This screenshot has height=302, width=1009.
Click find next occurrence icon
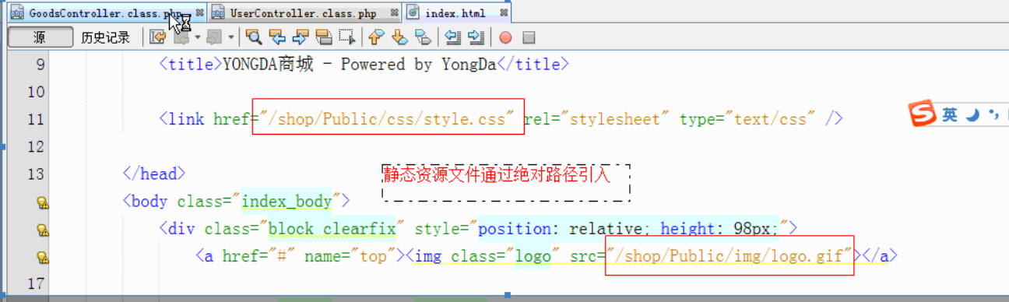point(301,37)
